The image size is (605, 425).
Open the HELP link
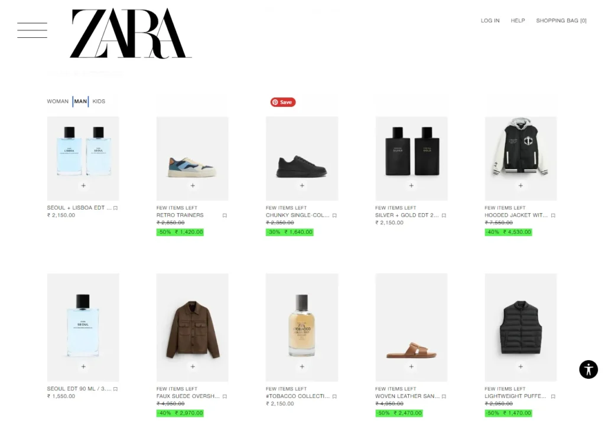click(x=518, y=21)
